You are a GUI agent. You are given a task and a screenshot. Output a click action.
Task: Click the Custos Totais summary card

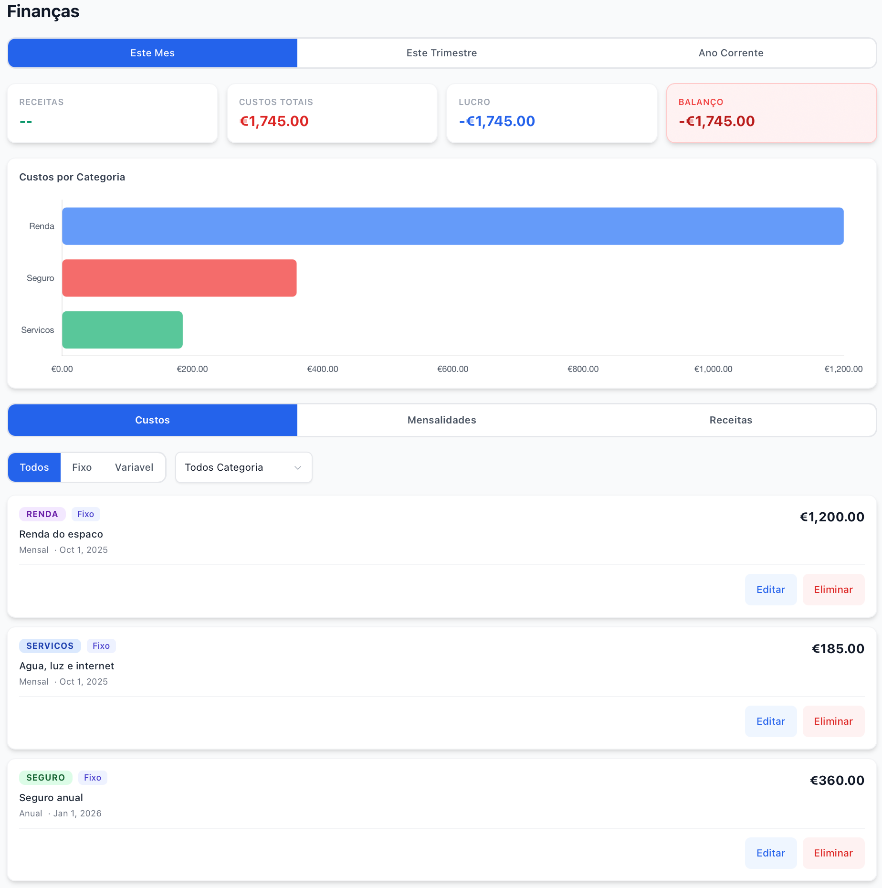[x=332, y=114]
